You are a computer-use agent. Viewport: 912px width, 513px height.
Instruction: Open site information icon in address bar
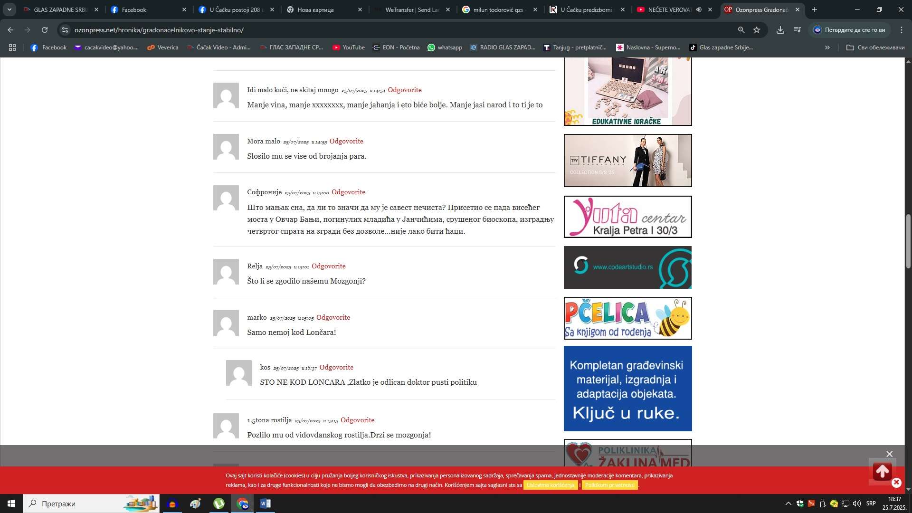pyautogui.click(x=65, y=30)
